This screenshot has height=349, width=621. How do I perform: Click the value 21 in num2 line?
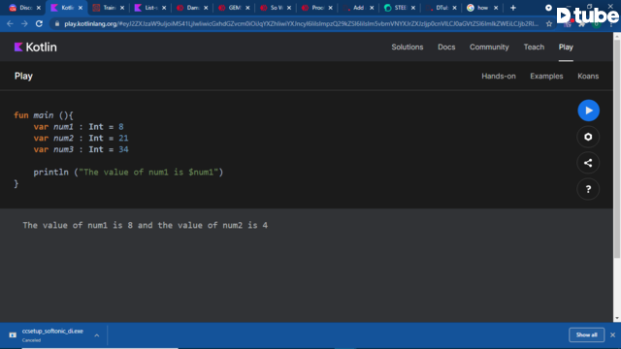[x=123, y=138]
